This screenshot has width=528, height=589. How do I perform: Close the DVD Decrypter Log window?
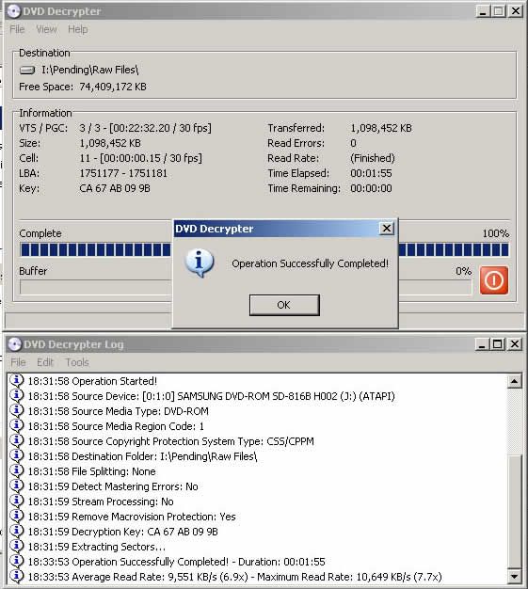(x=515, y=344)
